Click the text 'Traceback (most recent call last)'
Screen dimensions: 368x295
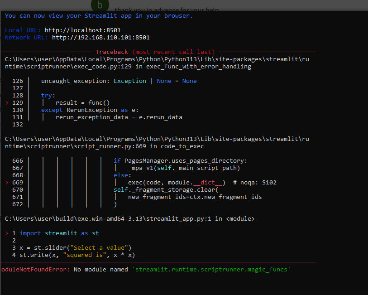point(155,52)
